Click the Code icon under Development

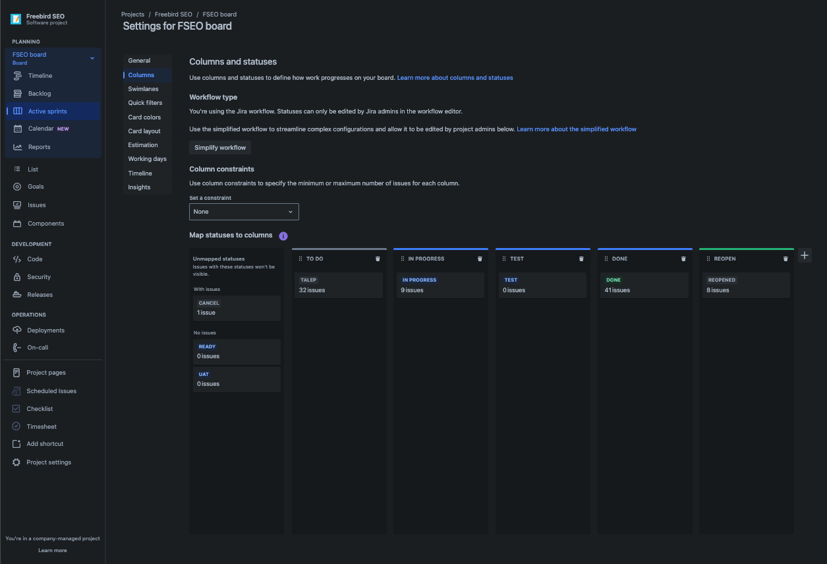coord(17,259)
